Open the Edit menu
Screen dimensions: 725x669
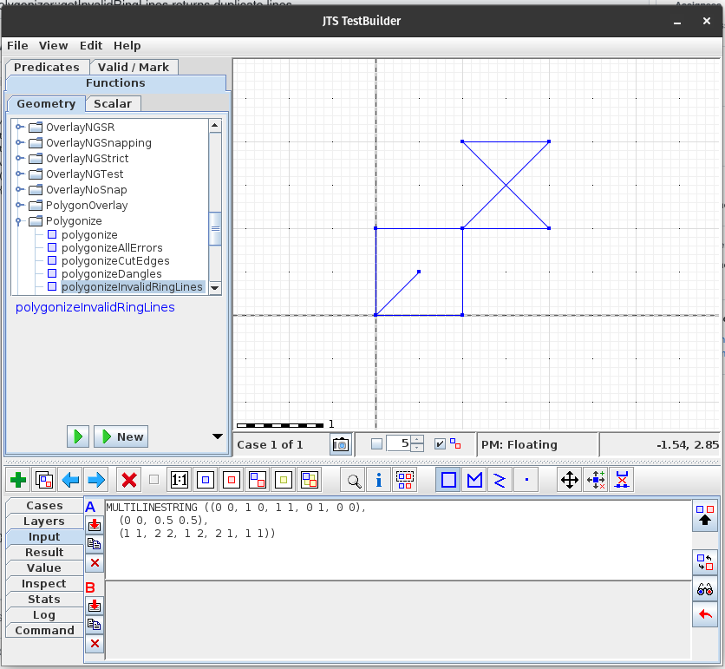pos(90,45)
